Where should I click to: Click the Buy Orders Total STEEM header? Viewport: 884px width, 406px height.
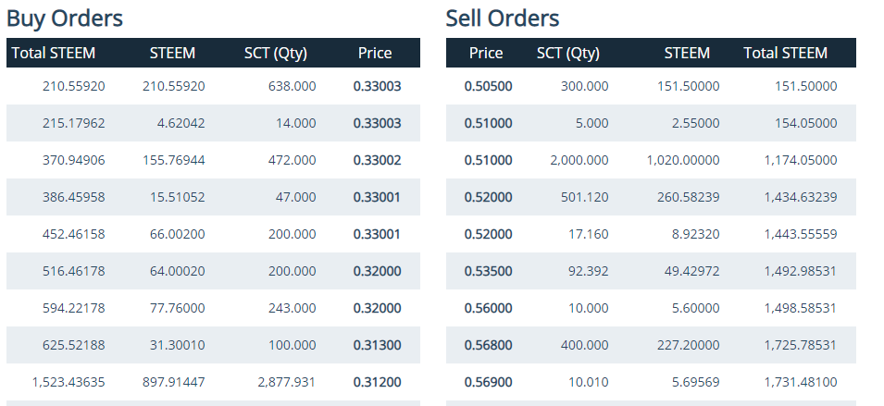(54, 53)
